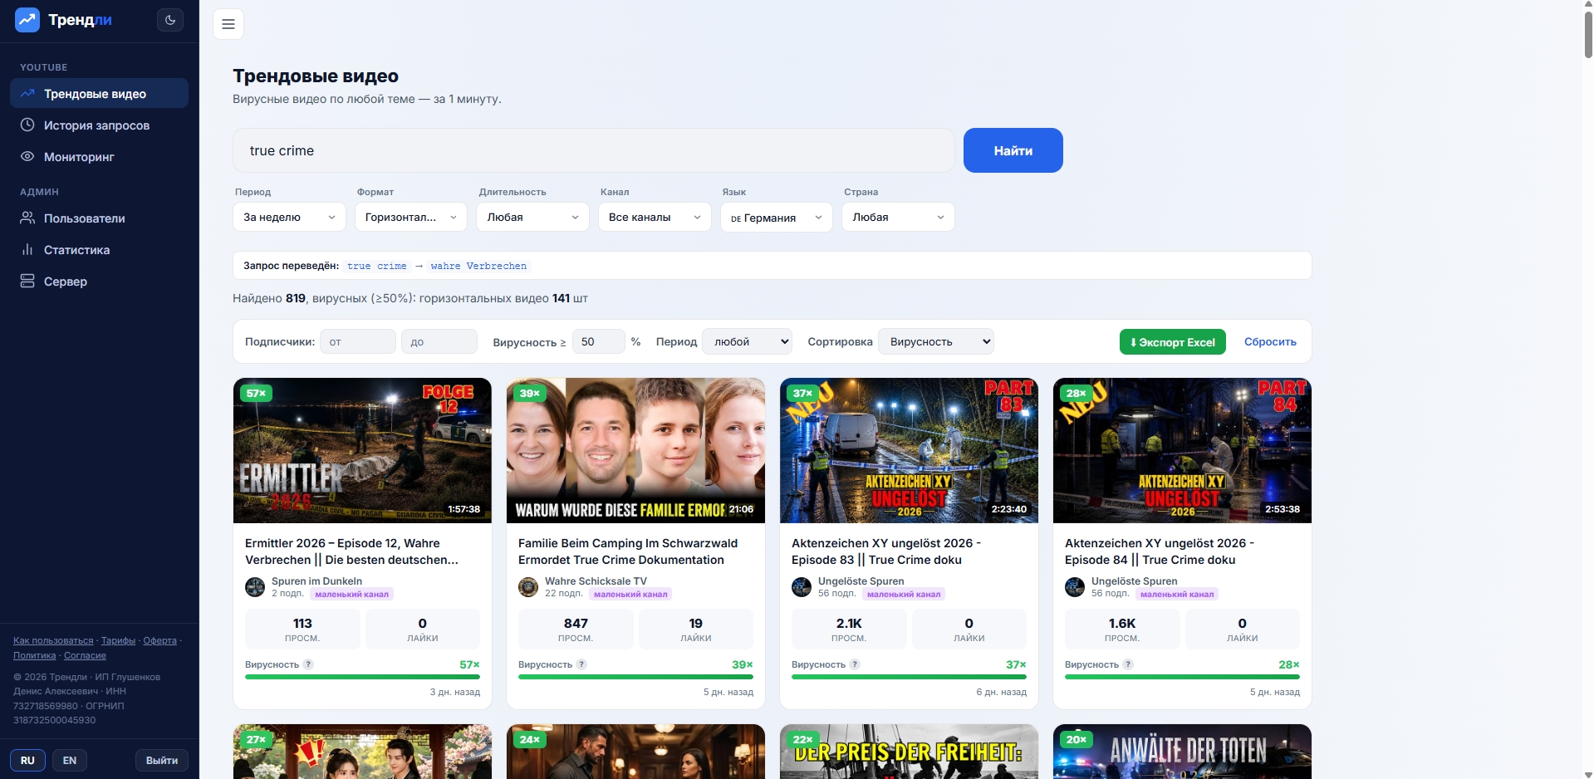
Task: Open Мониторинг menu item
Action: click(100, 156)
